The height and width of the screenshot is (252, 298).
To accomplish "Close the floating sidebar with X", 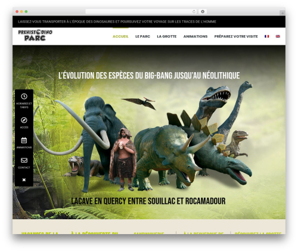I will point(24,180).
